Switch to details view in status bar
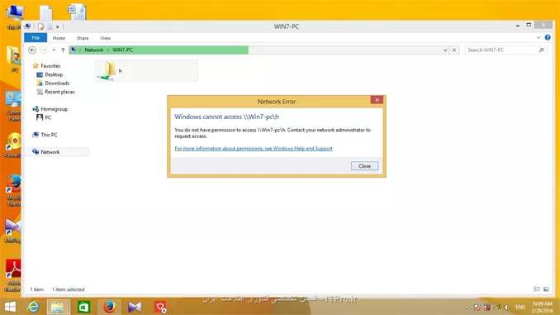Image resolution: width=560 pixels, height=315 pixels. (537, 289)
